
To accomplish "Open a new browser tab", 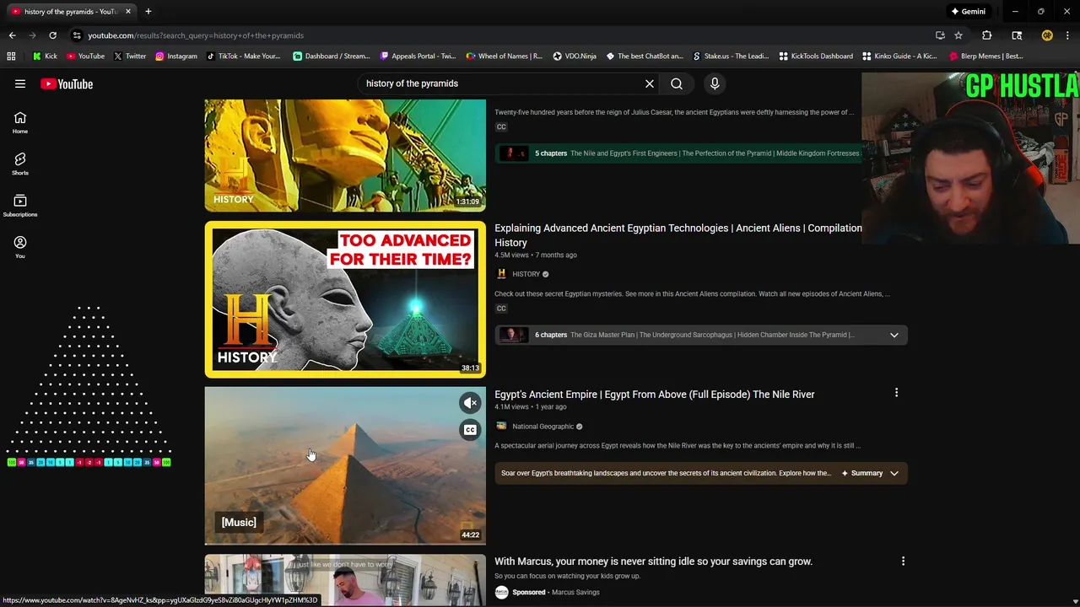I will (x=148, y=12).
